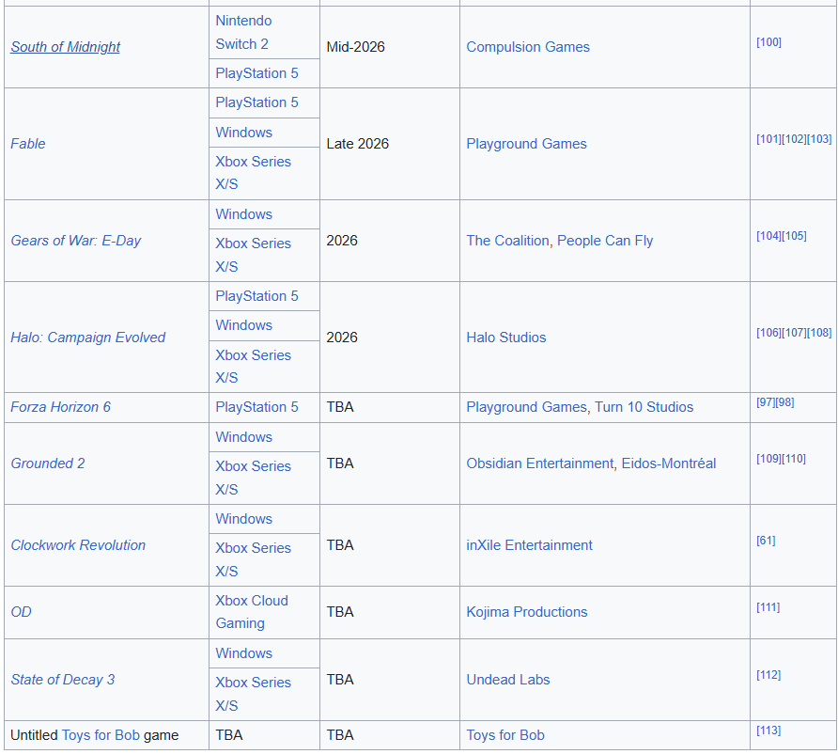Open citation [97]

[x=766, y=402]
